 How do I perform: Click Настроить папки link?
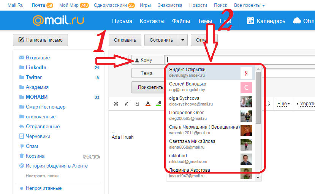[x=42, y=176]
